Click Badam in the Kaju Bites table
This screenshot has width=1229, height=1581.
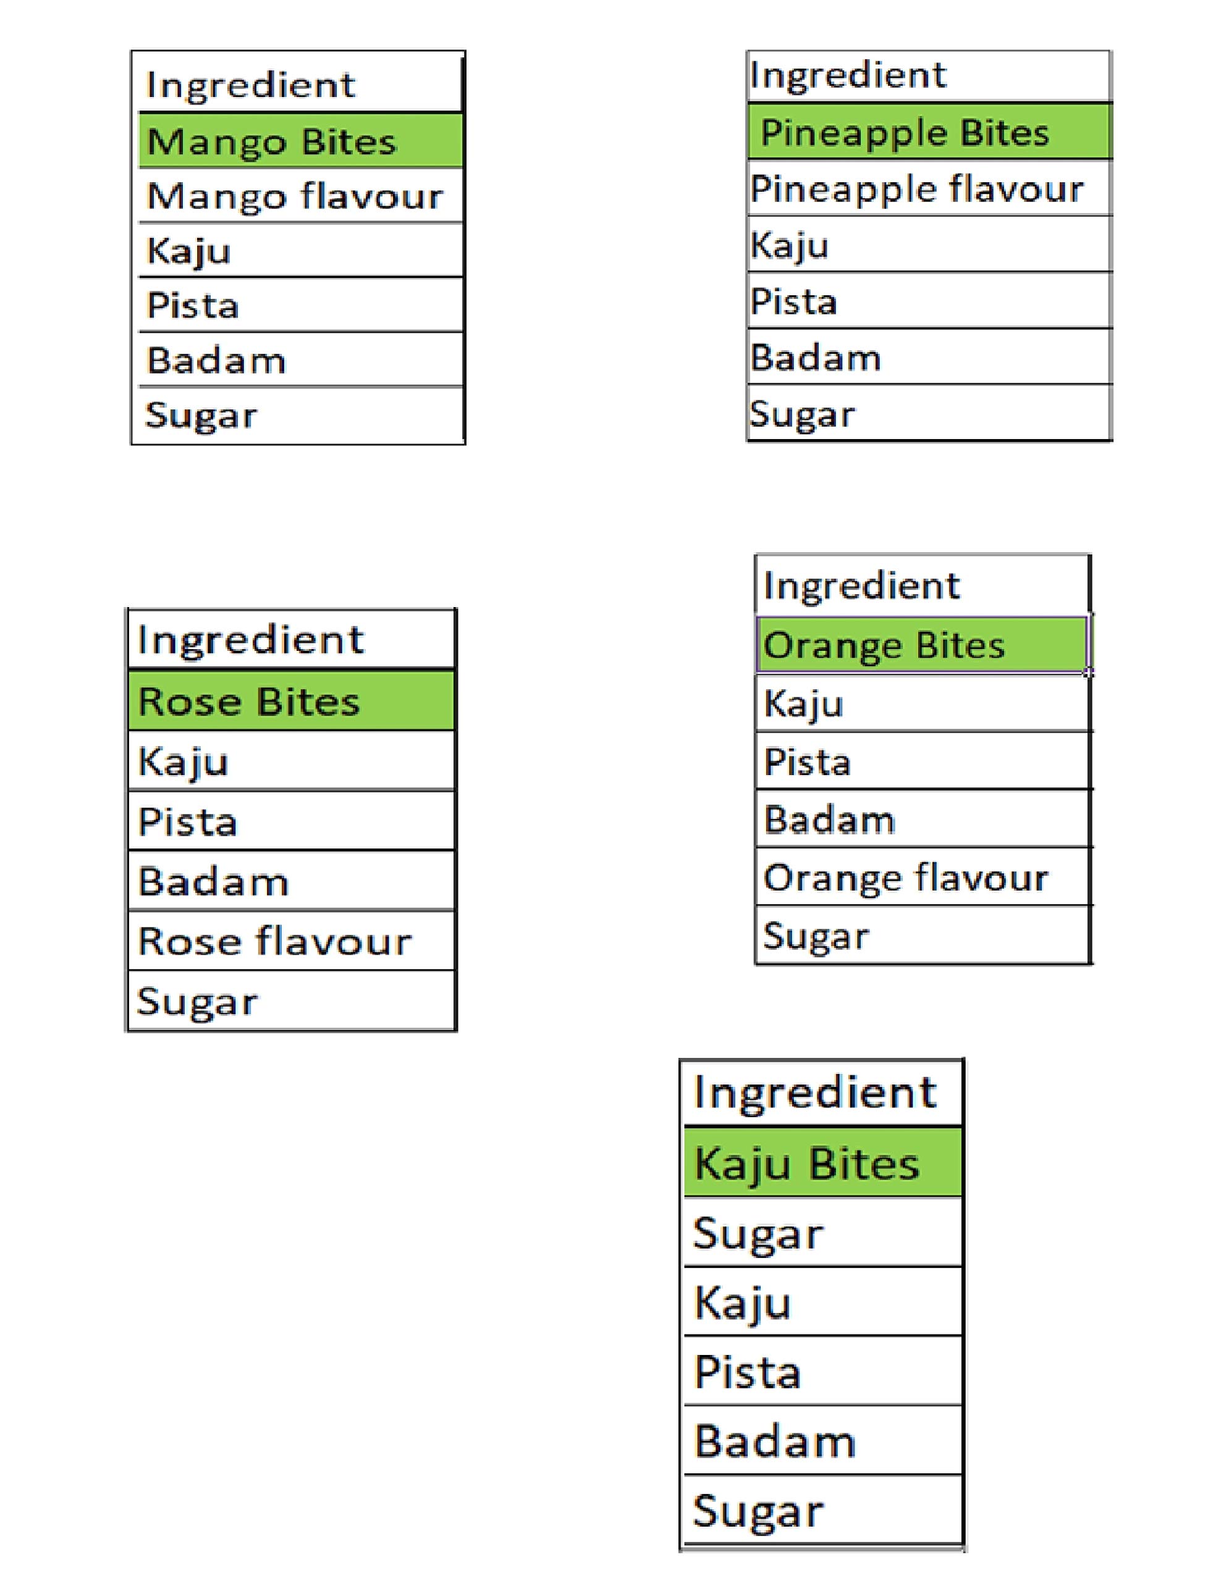pos(822,1441)
